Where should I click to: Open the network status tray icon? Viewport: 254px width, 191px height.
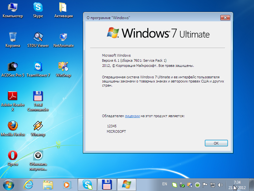[x=212, y=185]
